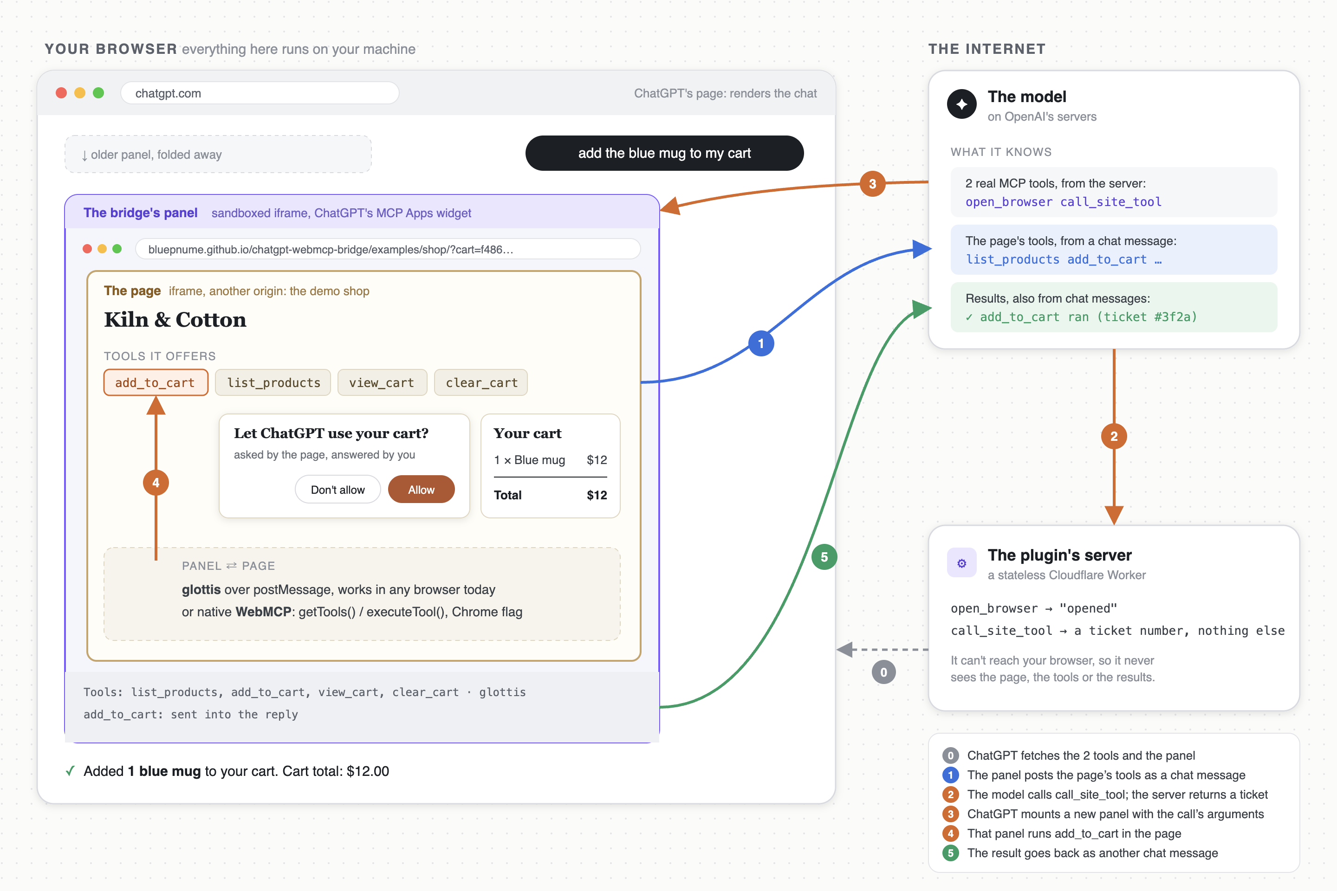Click the 'add the blue mug to my cart' message
The image size is (1337, 891).
point(664,153)
